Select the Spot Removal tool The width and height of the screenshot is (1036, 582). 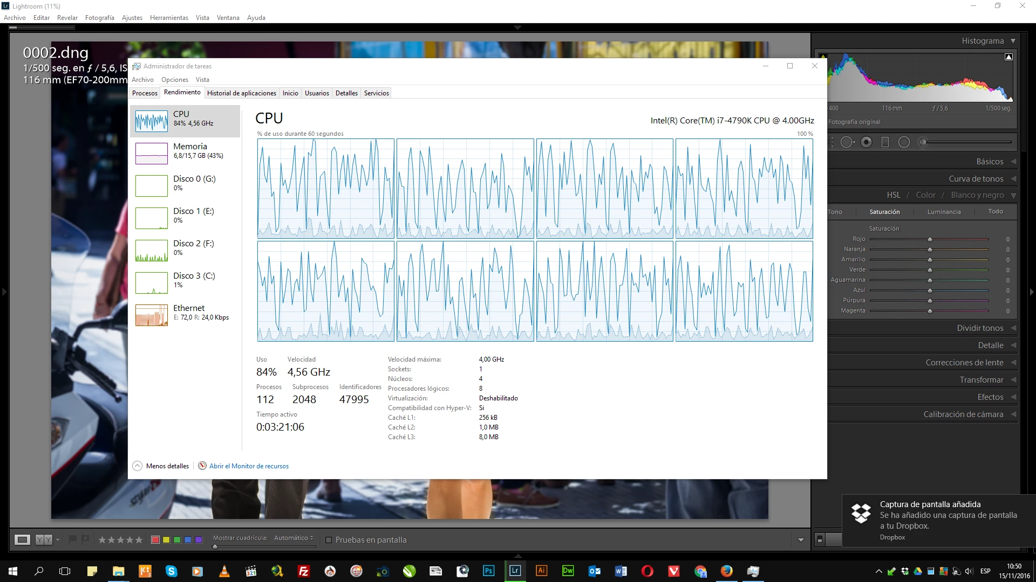[x=847, y=142]
